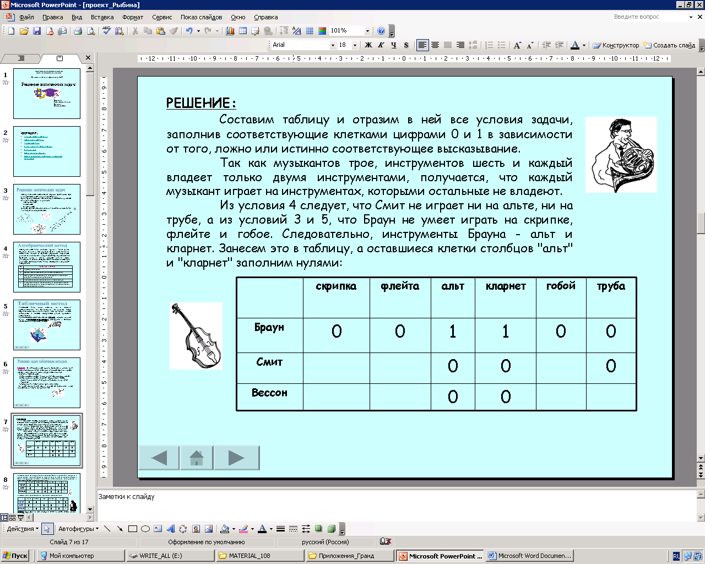The height and width of the screenshot is (564, 705).
Task: Select the Oval drawing tool
Action: pos(145,529)
